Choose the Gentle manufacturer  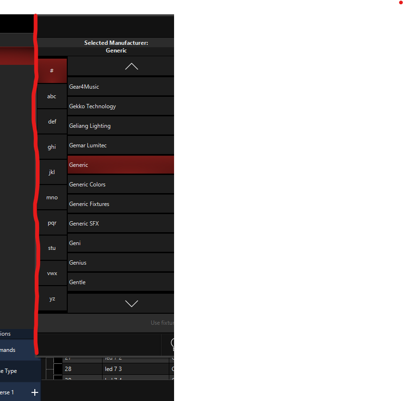[121, 282]
